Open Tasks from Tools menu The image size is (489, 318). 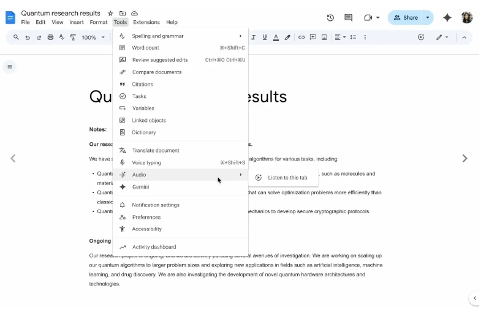pos(181,96)
